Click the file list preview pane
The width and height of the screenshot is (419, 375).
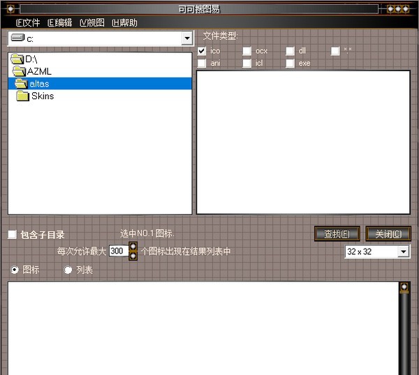tap(303, 142)
